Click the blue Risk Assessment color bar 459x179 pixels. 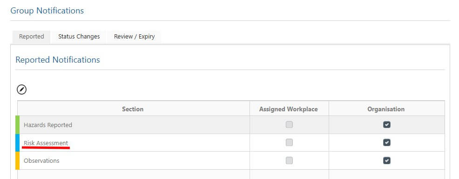(18, 143)
